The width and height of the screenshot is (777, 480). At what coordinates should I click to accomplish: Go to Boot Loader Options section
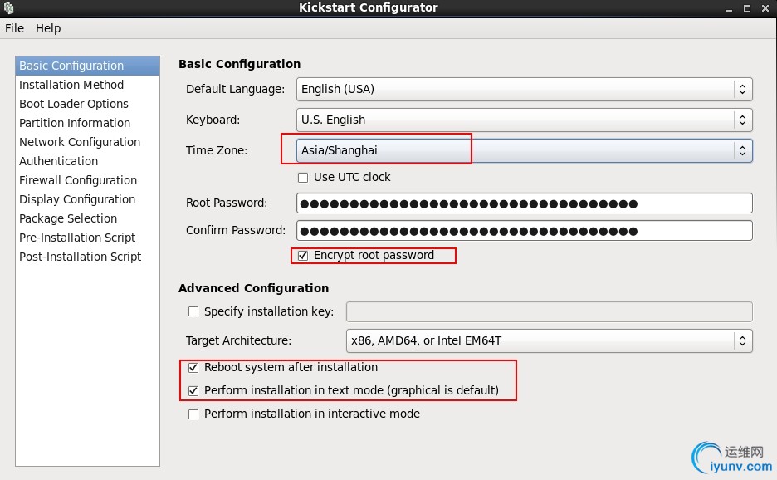(74, 104)
